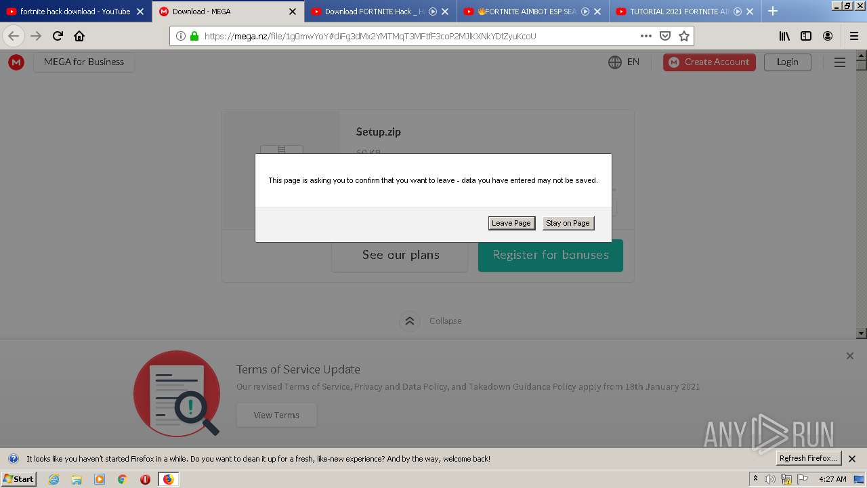Click the Action Center flag tray icon
The height and width of the screenshot is (488, 867).
tap(803, 479)
